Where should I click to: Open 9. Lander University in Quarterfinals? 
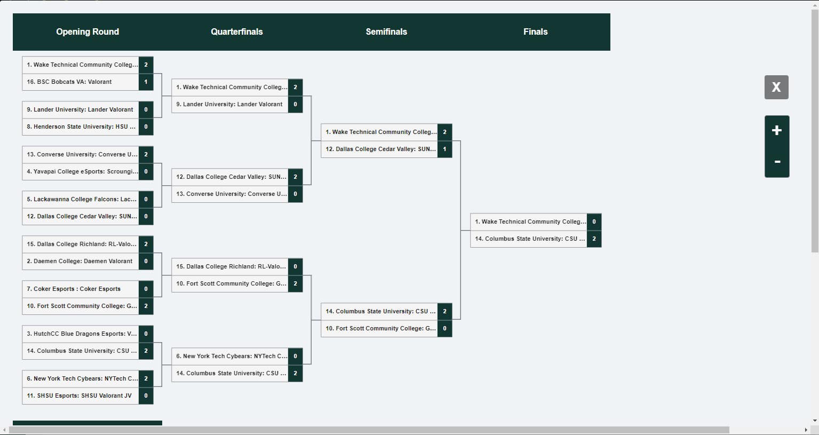point(230,105)
